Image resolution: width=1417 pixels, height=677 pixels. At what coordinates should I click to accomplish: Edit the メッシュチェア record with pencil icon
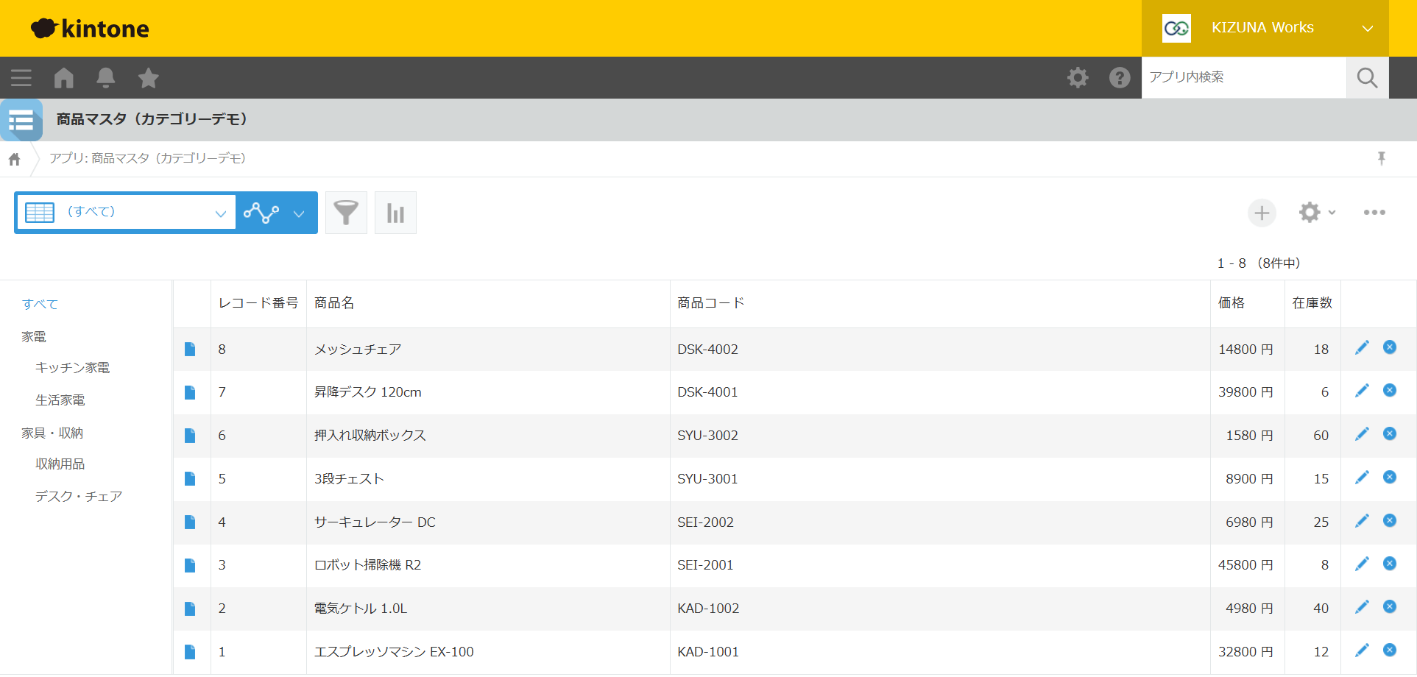coord(1362,347)
